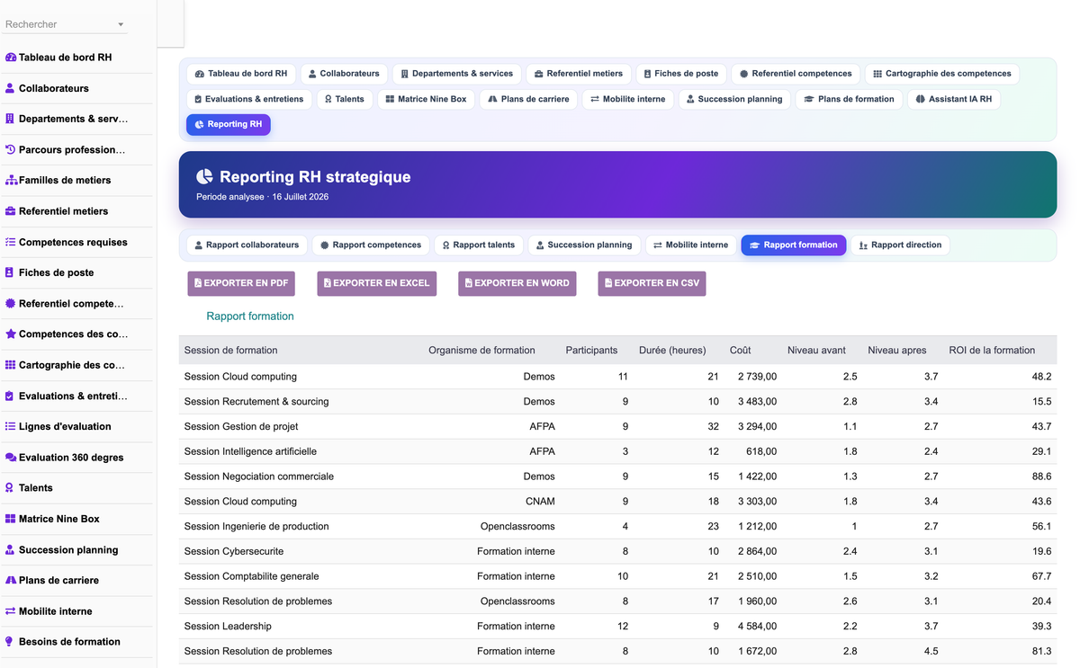Click the Competences requises list icon
The image size is (1080, 668).
[11, 242]
